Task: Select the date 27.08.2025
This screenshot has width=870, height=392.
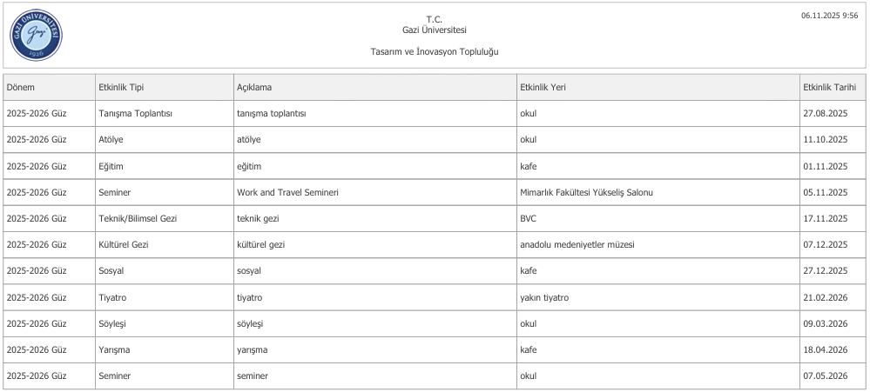Action: click(x=826, y=113)
